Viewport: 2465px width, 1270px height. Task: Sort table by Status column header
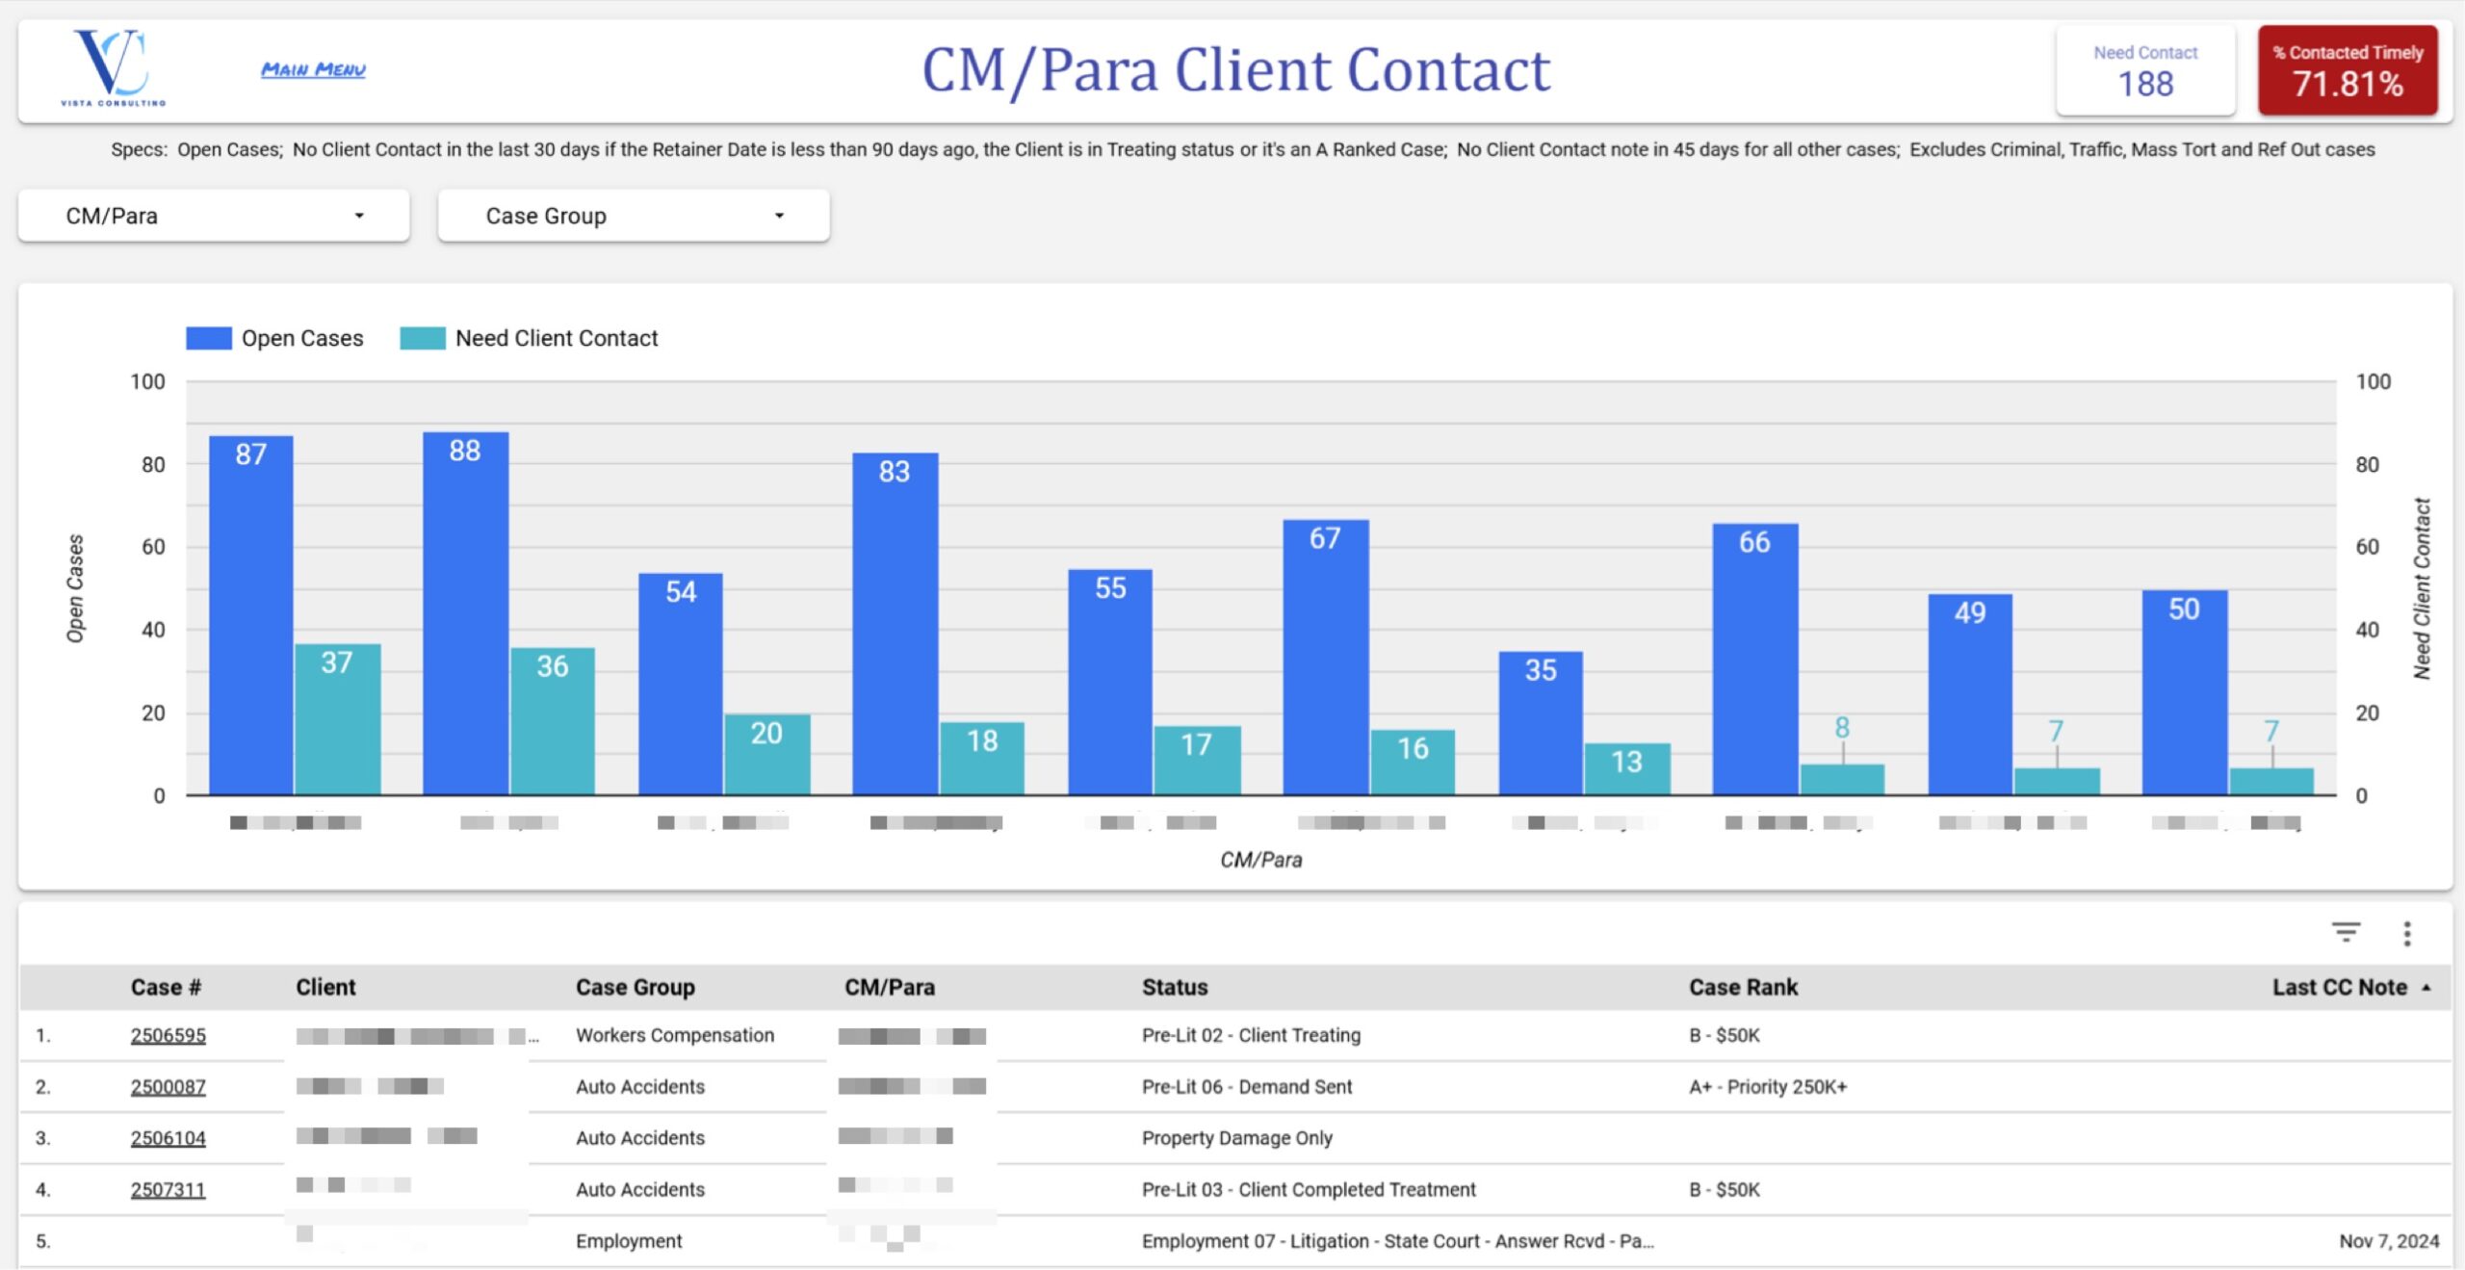tap(1174, 987)
